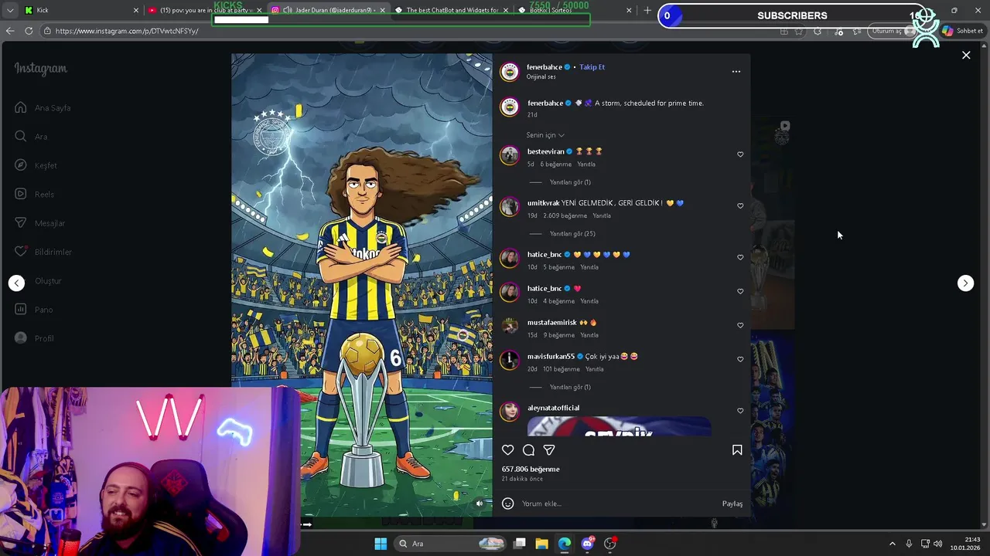Viewport: 990px width, 556px height.
Task: Expand the 'Senin için' comments dropdown
Action: click(545, 135)
